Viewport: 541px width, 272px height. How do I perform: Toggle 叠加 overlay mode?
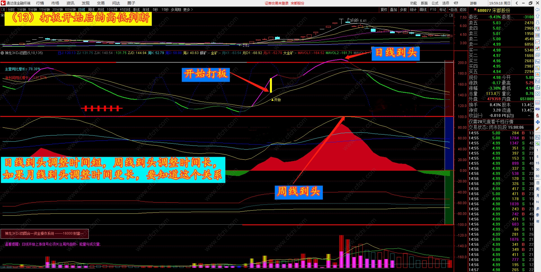point(393,10)
